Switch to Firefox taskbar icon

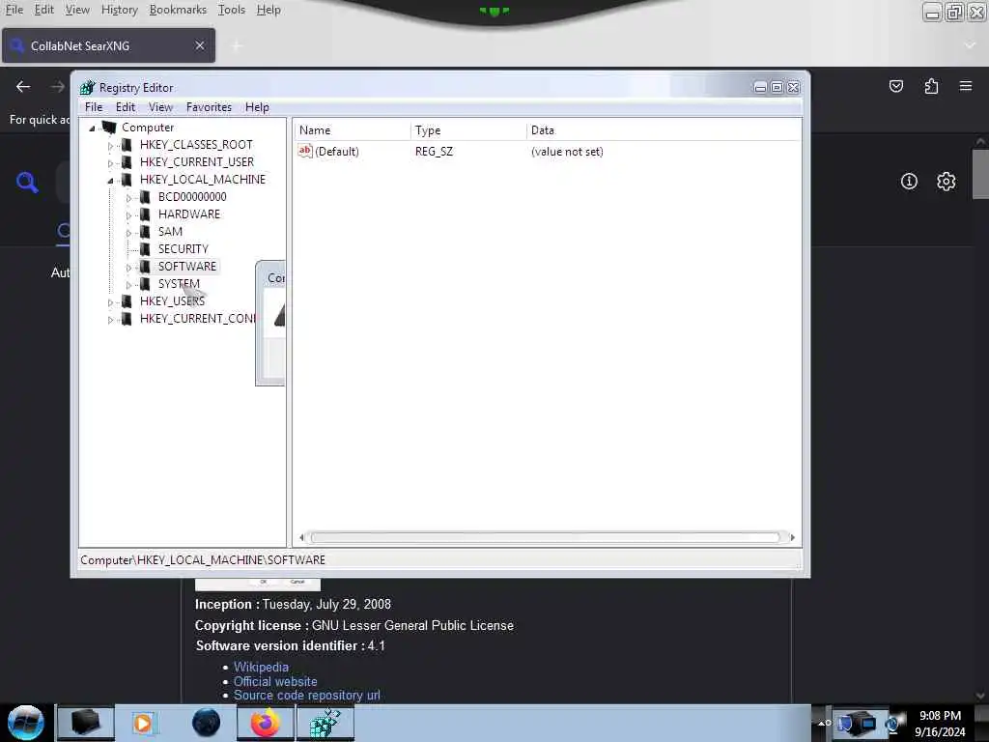(x=266, y=723)
